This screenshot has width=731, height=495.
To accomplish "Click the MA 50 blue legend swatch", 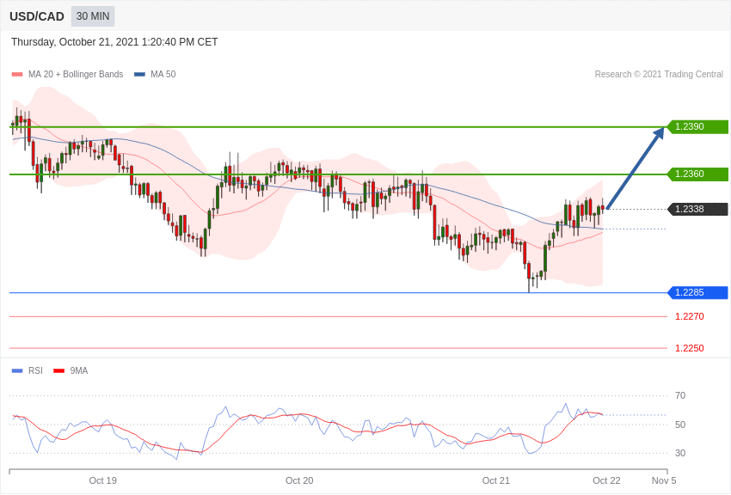I will [139, 75].
